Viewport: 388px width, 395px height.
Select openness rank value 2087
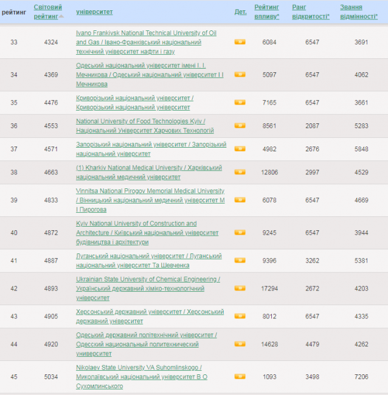[x=312, y=126]
